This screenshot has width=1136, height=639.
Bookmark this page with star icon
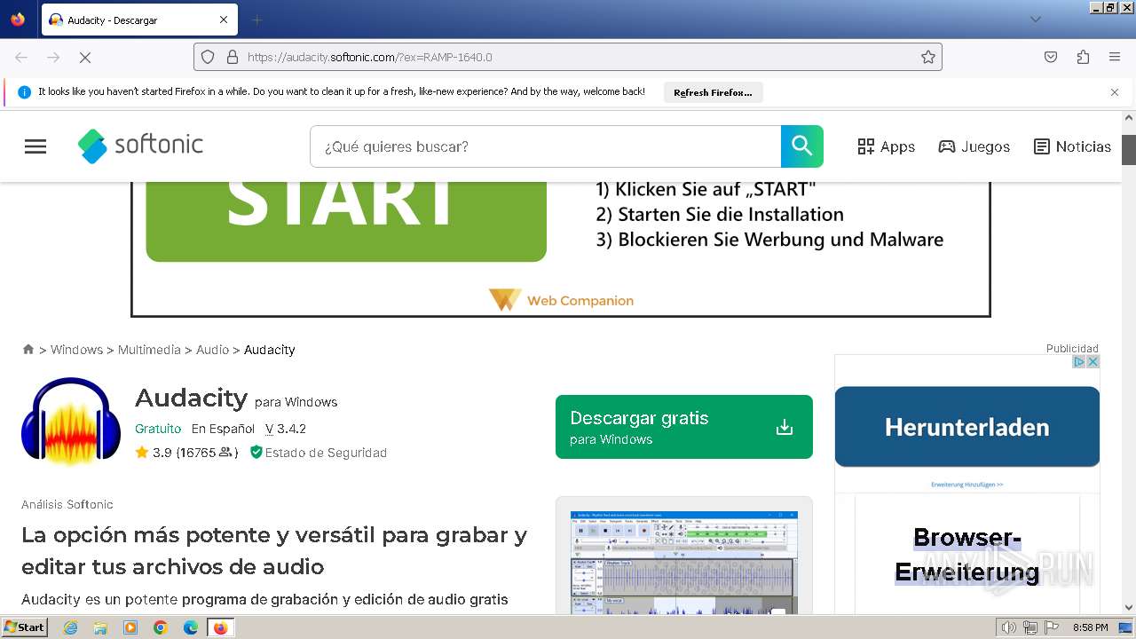pyautogui.click(x=928, y=57)
